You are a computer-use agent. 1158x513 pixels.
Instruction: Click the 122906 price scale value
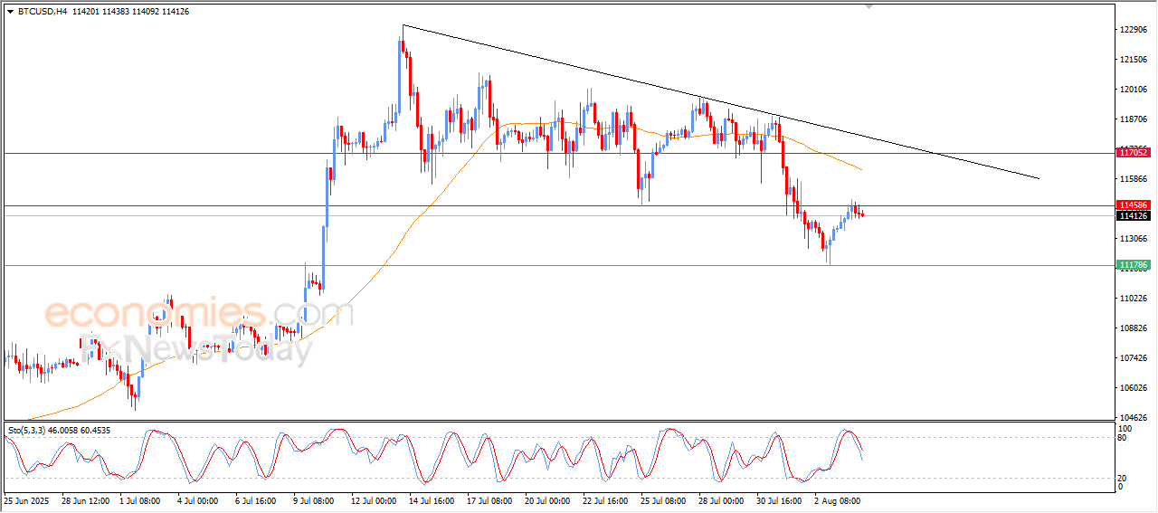(x=1134, y=30)
